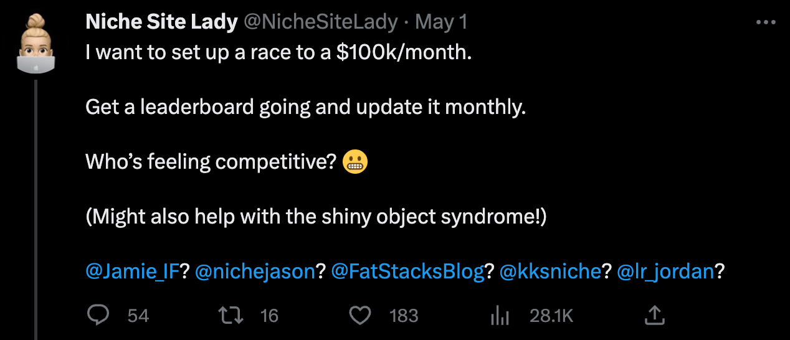790x340 pixels.
Task: Open the @lr_jordan profile mention
Action: pyautogui.click(x=665, y=272)
